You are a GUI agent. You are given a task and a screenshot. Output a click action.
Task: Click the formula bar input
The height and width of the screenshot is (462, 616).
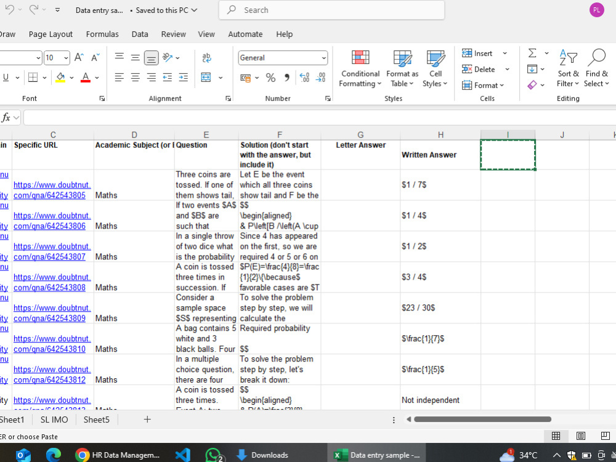point(319,118)
